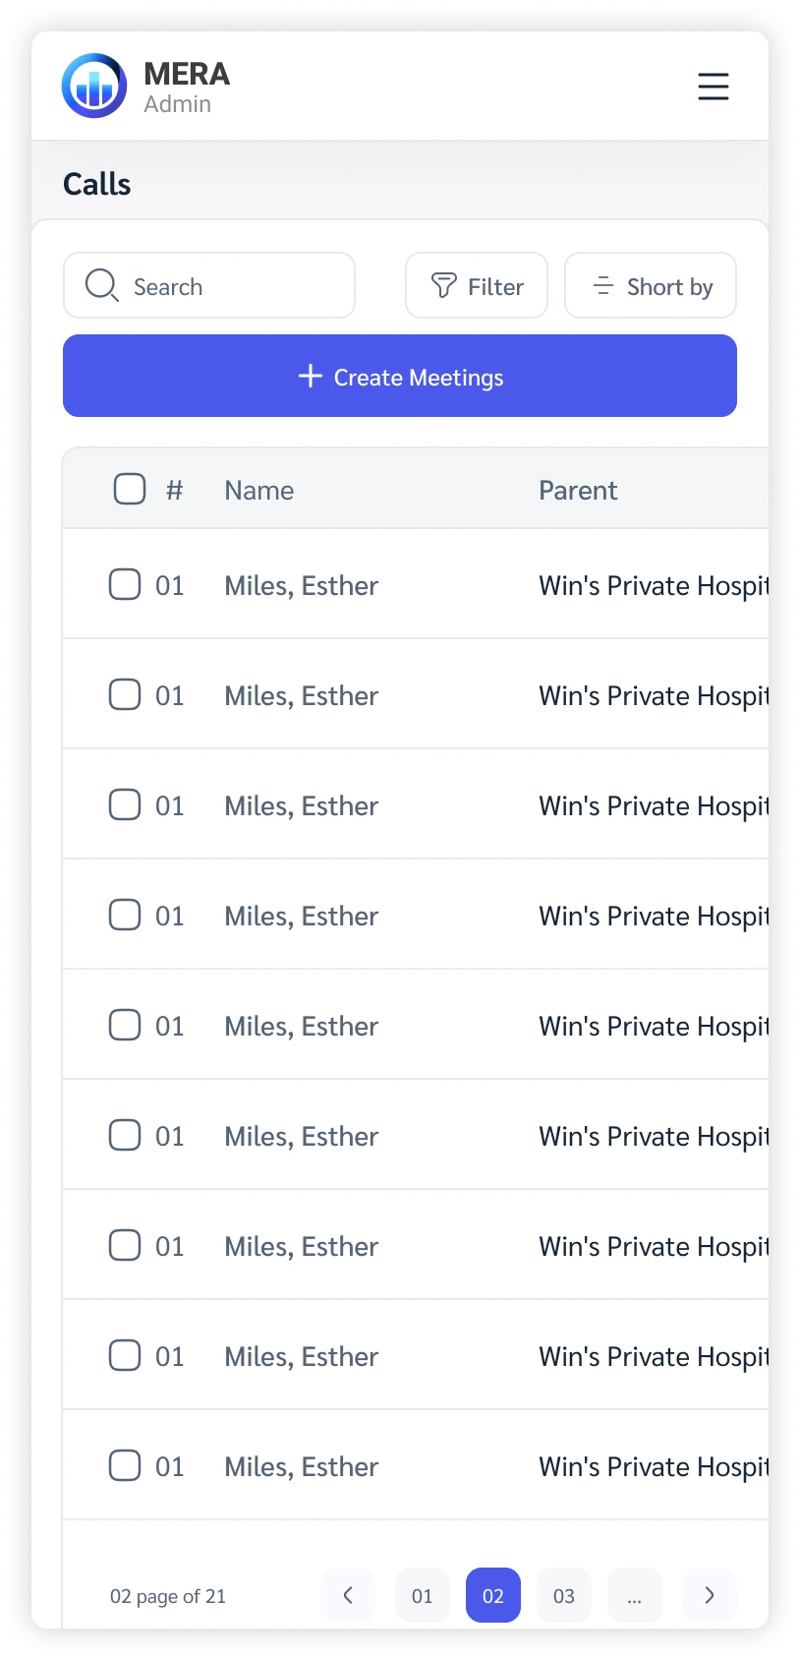
Task: Go to previous page with left chevron
Action: click(x=348, y=1595)
